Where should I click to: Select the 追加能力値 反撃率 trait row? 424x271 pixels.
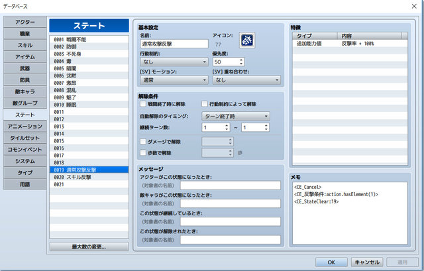pos(350,43)
